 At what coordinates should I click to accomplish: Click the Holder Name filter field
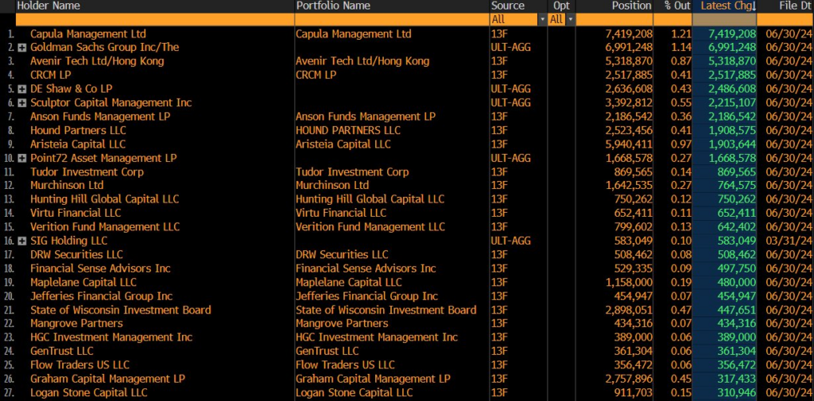[155, 20]
